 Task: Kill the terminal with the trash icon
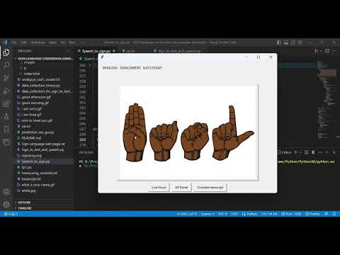313,152
